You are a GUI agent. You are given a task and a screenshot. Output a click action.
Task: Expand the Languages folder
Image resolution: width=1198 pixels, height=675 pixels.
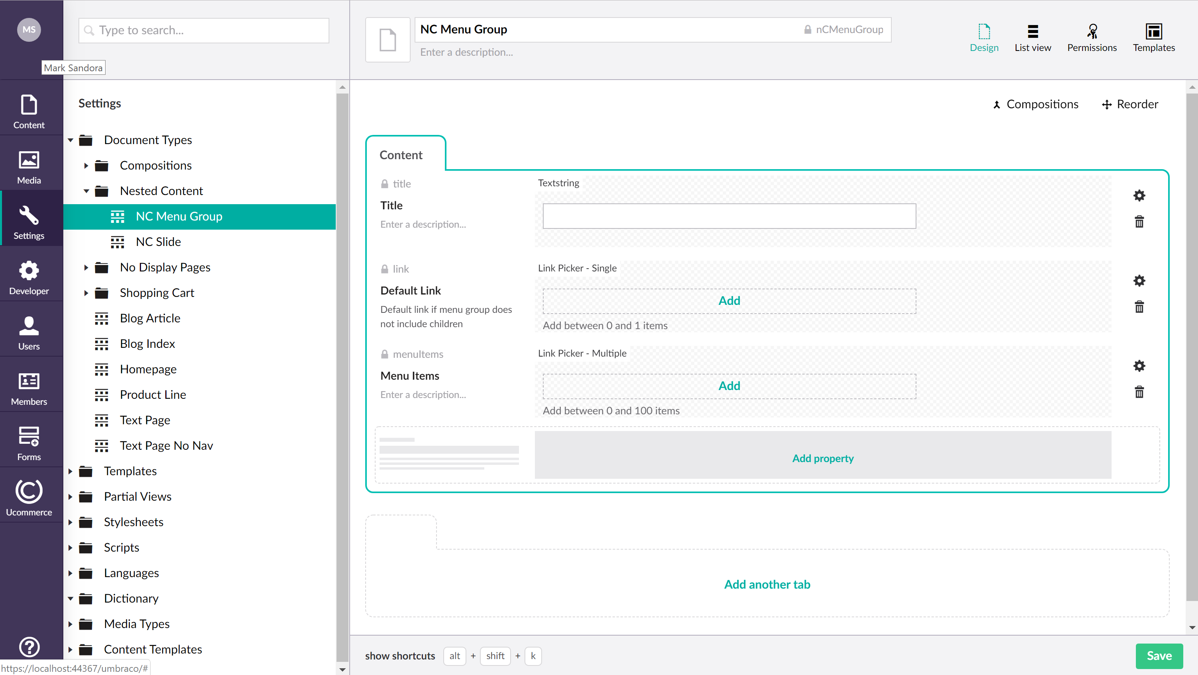(70, 573)
